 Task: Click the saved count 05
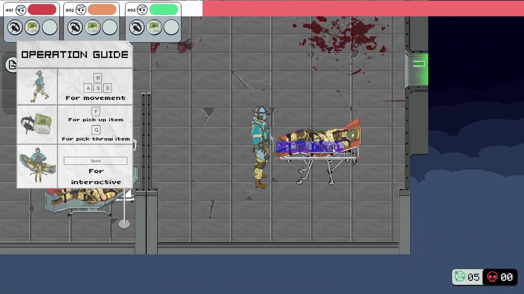click(474, 277)
